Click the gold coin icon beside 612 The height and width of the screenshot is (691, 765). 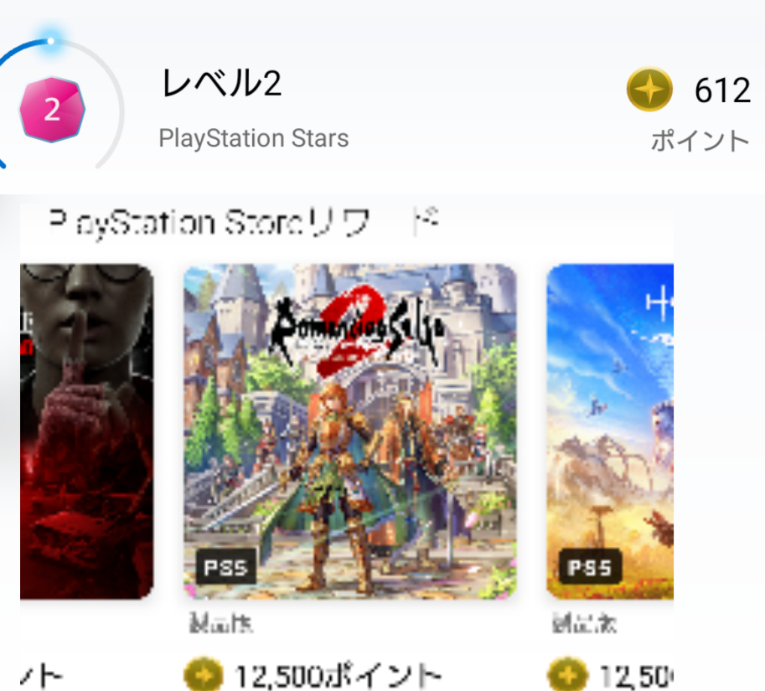coord(649,90)
